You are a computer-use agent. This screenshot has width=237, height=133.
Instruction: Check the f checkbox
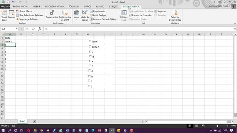pyautogui.click(x=90, y=66)
